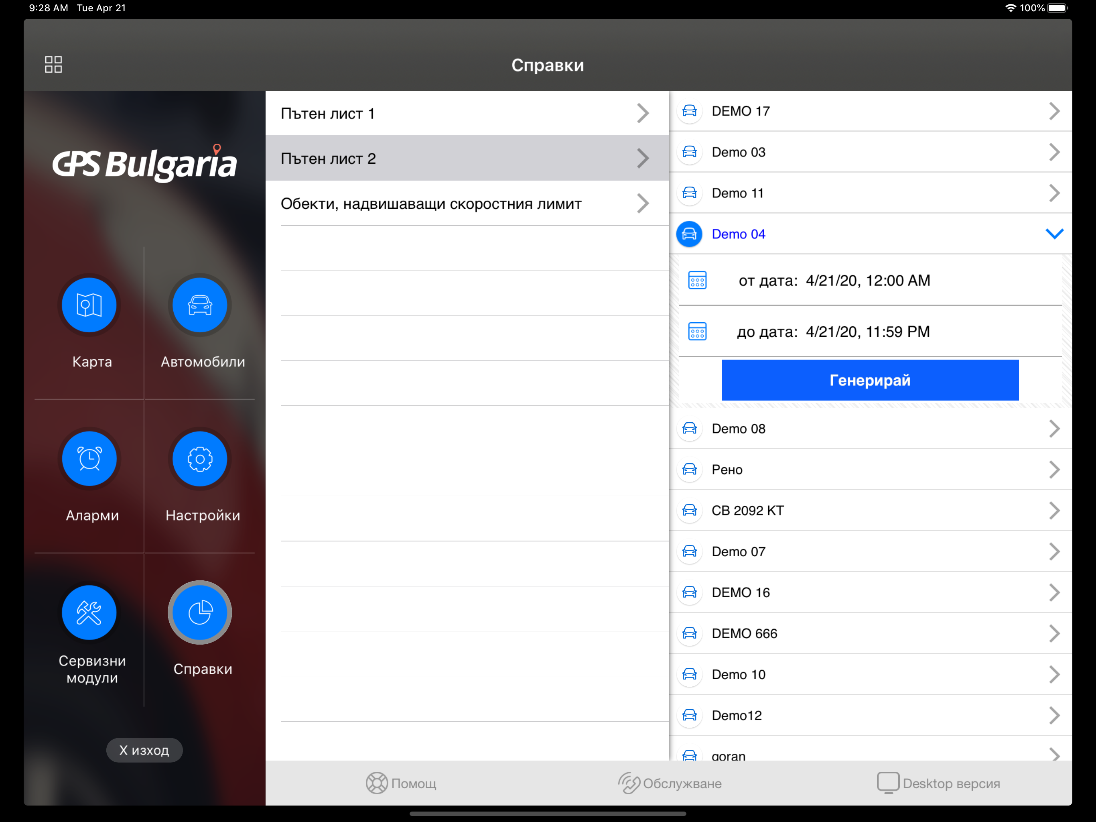The height and width of the screenshot is (822, 1096).
Task: Click the Обслужване link label
Action: (682, 784)
